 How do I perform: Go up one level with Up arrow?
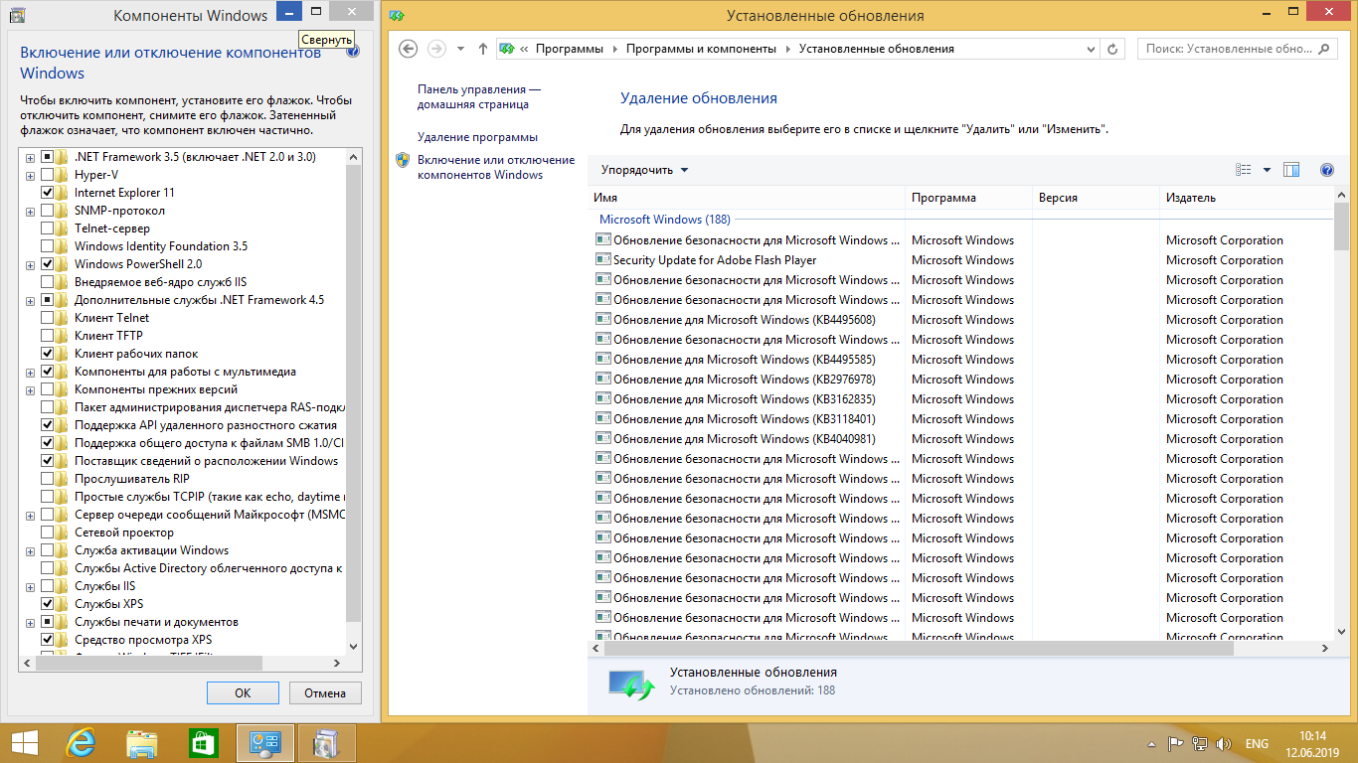pos(483,49)
